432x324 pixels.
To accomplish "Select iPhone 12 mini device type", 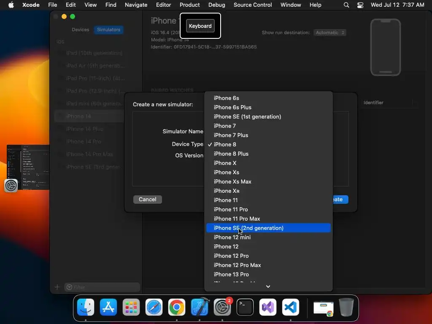I will 268,237.
